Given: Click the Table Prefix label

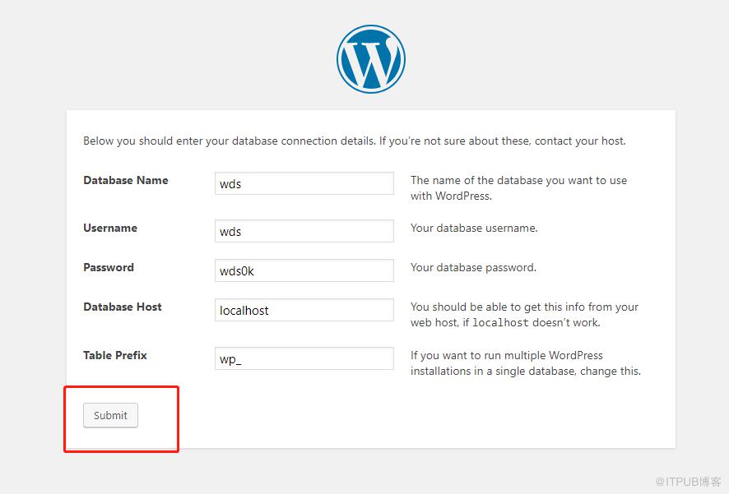Looking at the screenshot, I should [115, 355].
